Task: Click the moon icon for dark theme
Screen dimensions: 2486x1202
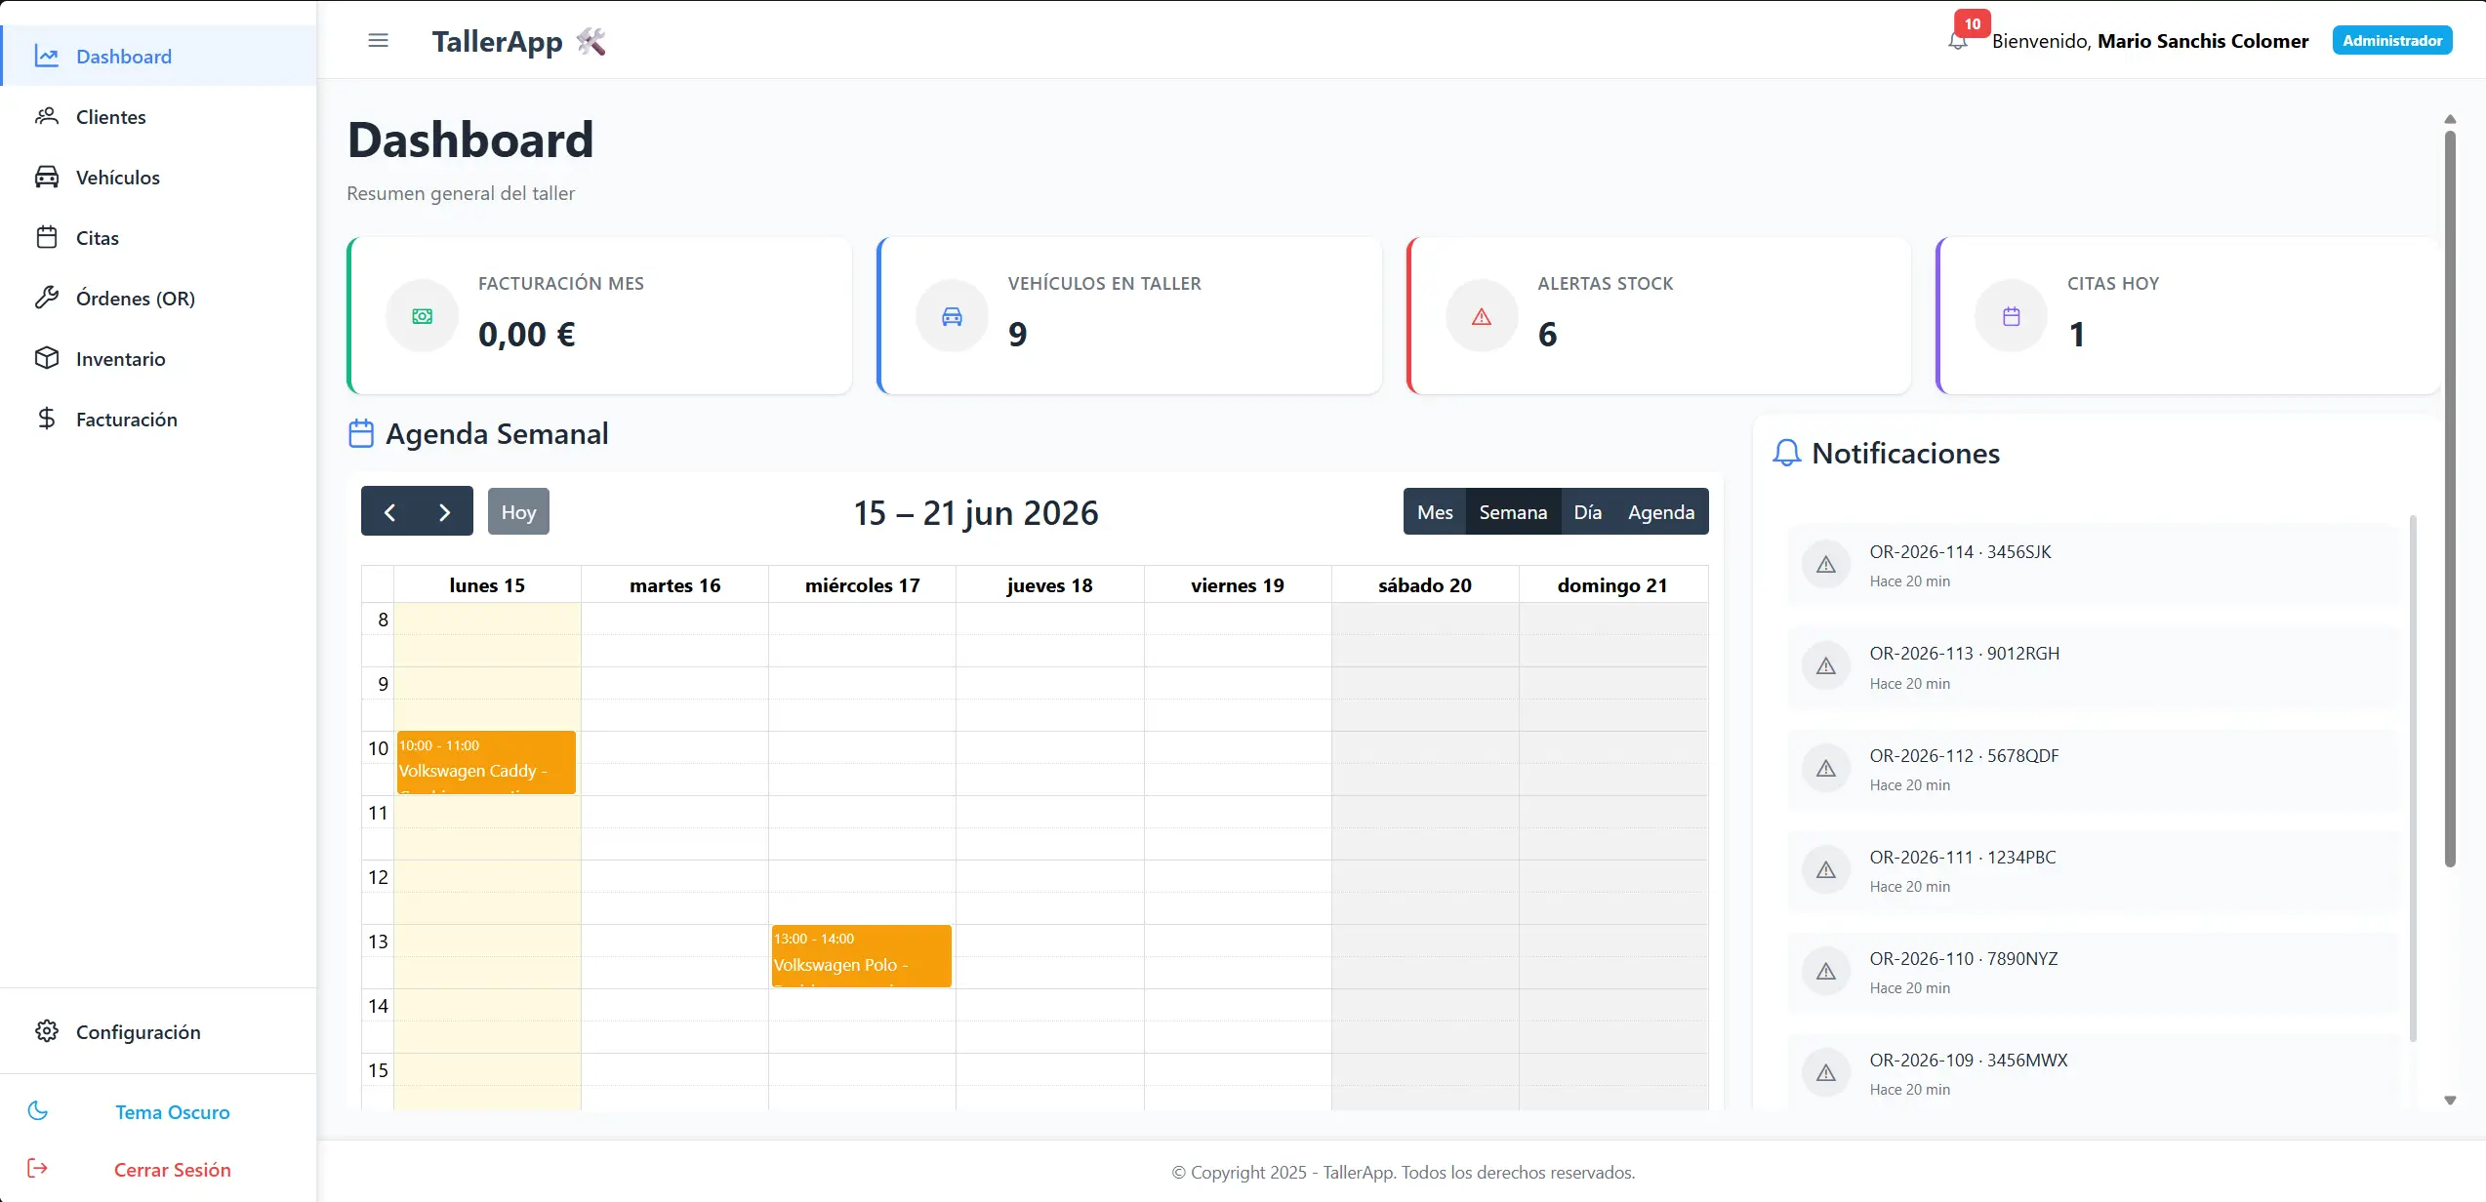Action: pos(38,1111)
